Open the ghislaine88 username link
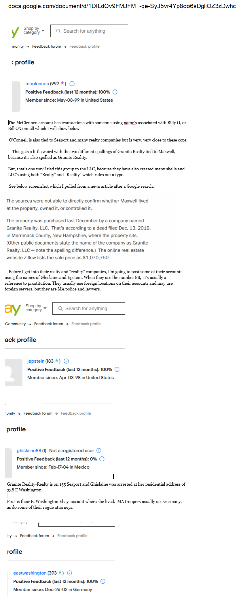 click(x=29, y=451)
